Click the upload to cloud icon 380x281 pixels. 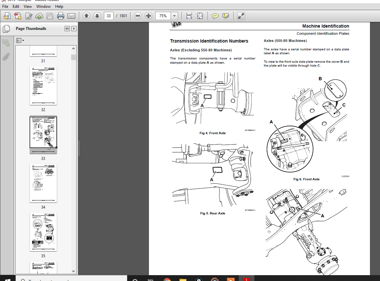(x=39, y=16)
